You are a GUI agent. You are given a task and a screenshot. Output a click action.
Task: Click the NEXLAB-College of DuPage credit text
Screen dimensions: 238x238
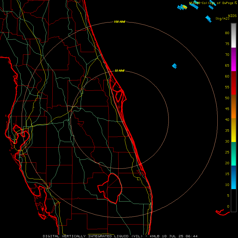pos(212,3)
